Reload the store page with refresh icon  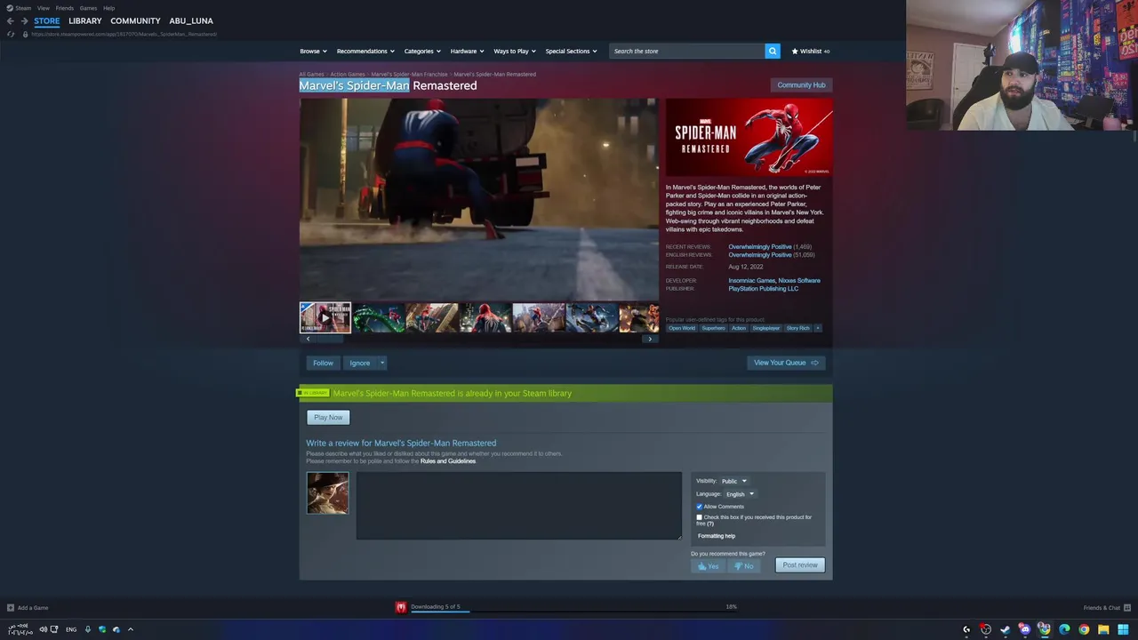pyautogui.click(x=11, y=34)
